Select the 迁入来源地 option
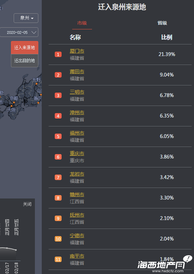This screenshot has height=274, width=194. click(25, 48)
